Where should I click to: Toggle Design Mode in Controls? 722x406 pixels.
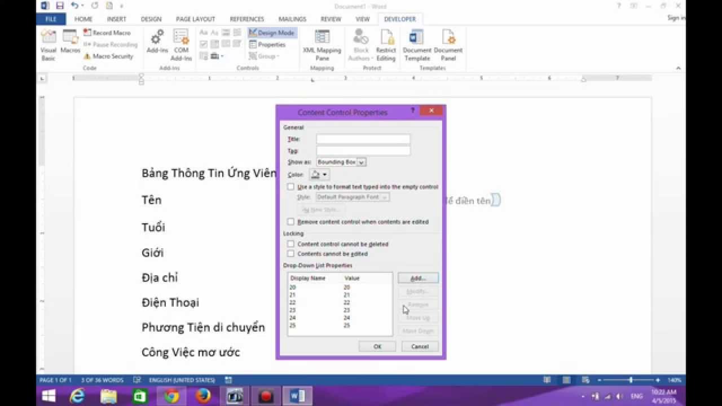272,33
